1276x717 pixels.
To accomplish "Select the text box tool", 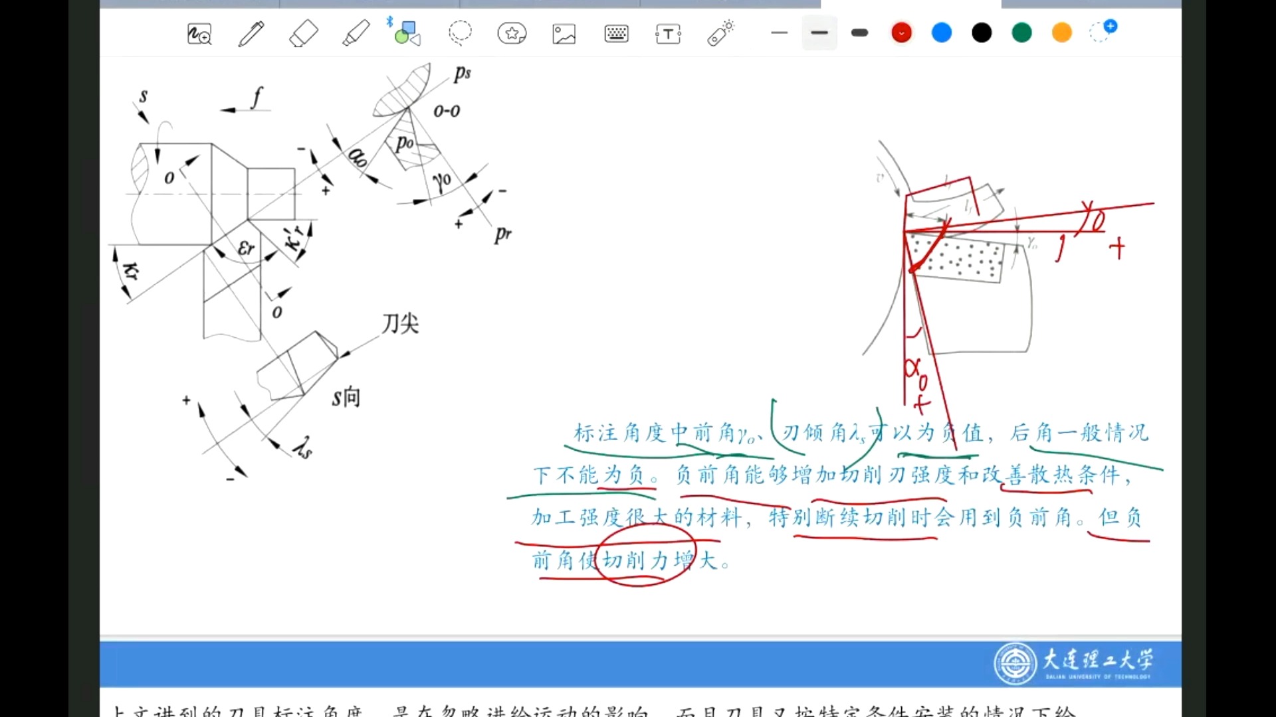I will 668,33.
